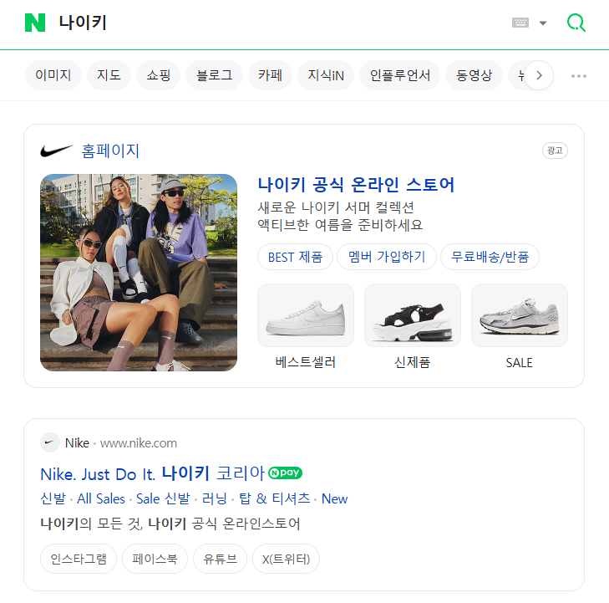
Task: Switch to the 인플루언서 tab
Action: (399, 75)
